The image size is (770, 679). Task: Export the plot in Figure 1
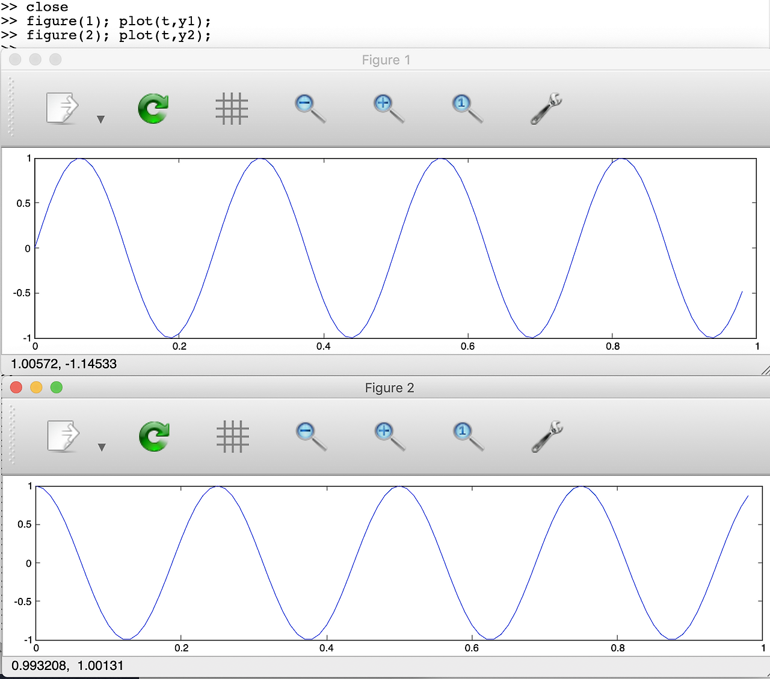[x=62, y=108]
